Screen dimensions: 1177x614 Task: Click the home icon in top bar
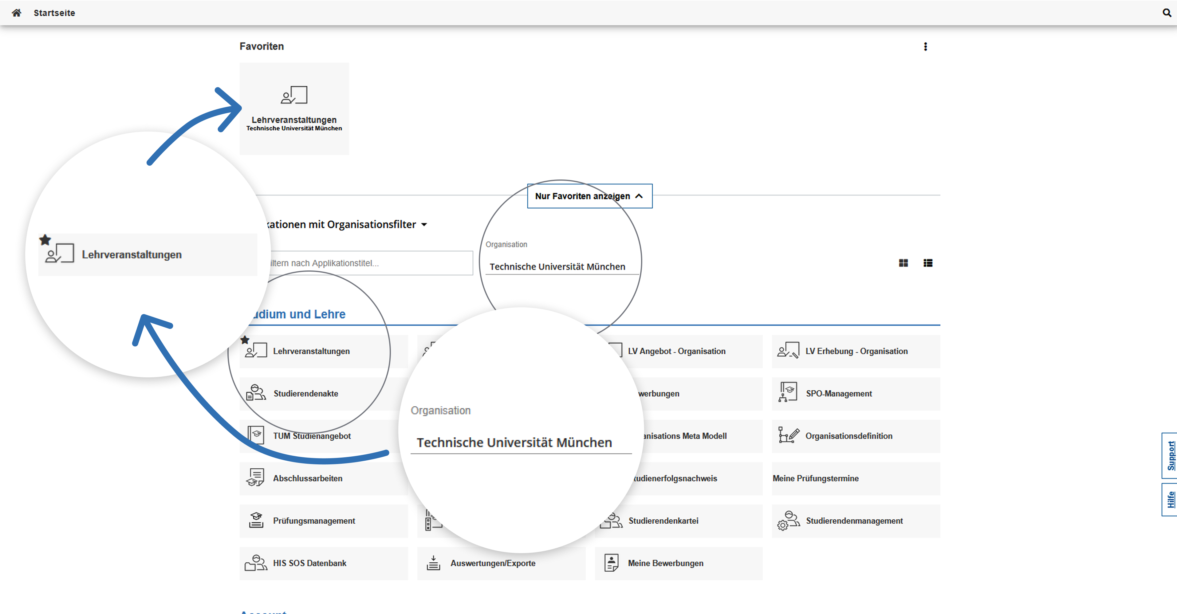coord(17,13)
